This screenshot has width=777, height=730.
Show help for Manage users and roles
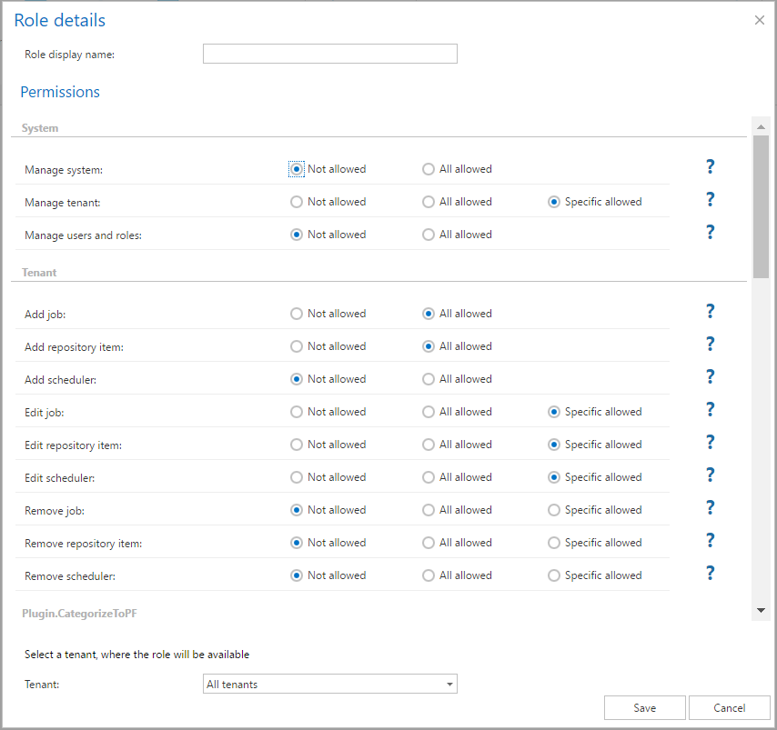711,232
